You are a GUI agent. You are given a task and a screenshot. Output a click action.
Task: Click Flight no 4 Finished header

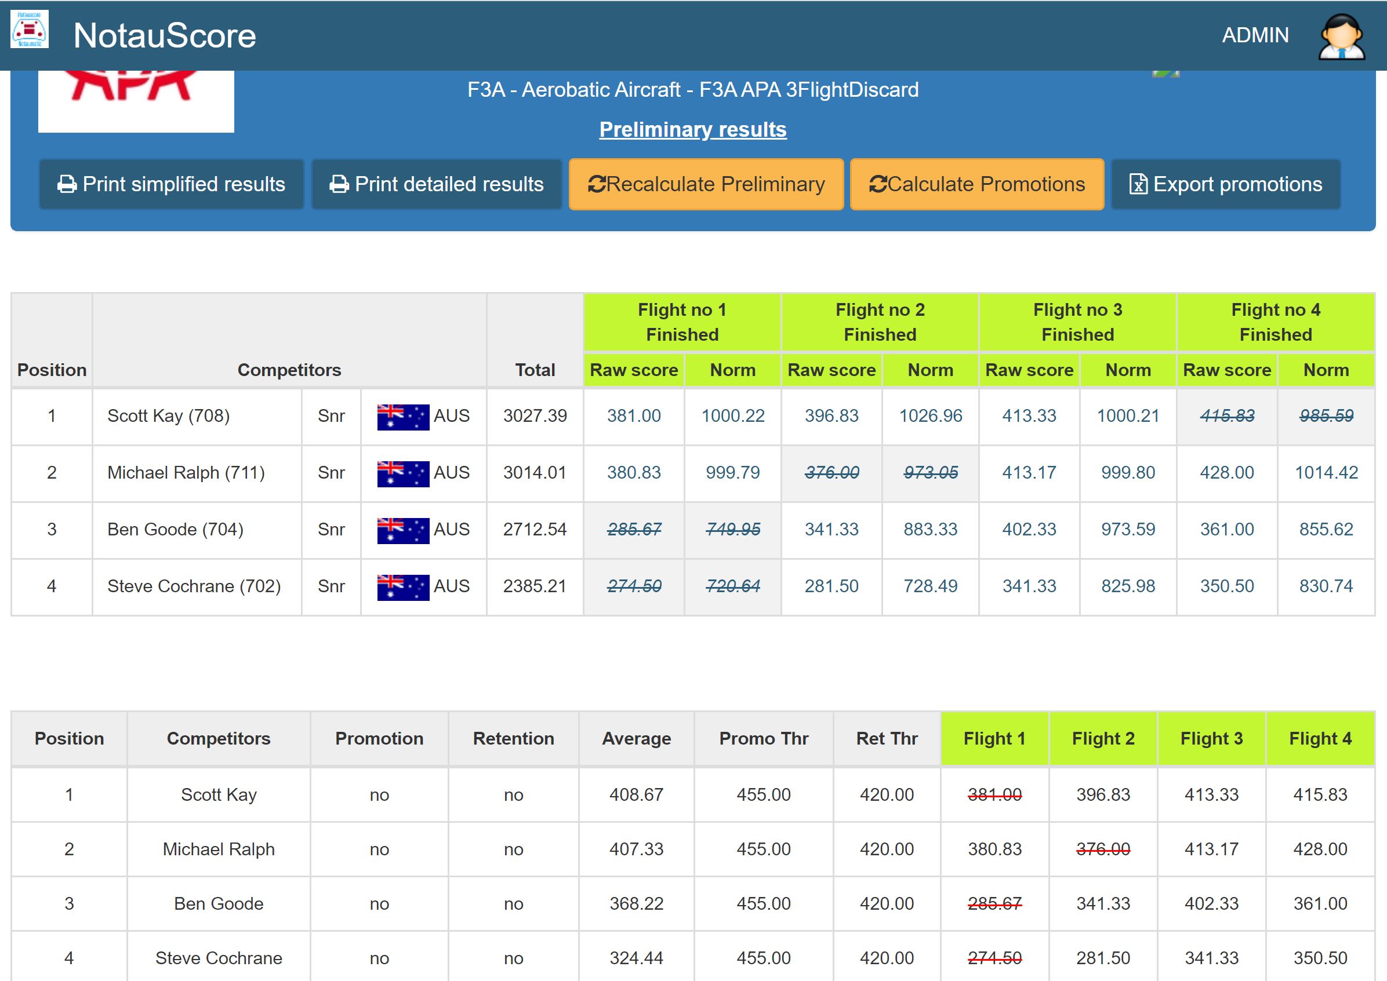click(x=1276, y=322)
